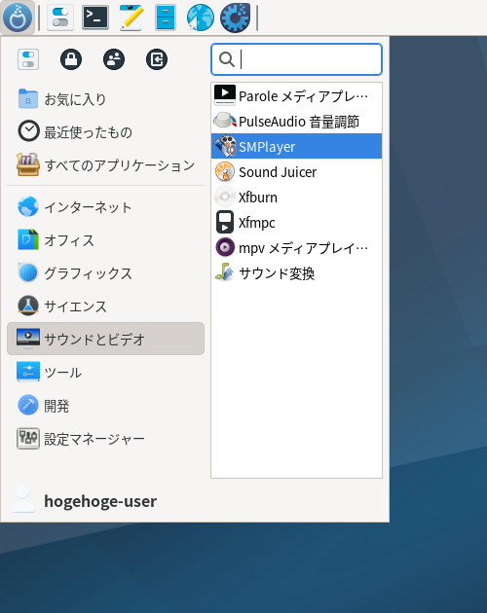
Task: Choose the オフィス category
Action: point(106,240)
